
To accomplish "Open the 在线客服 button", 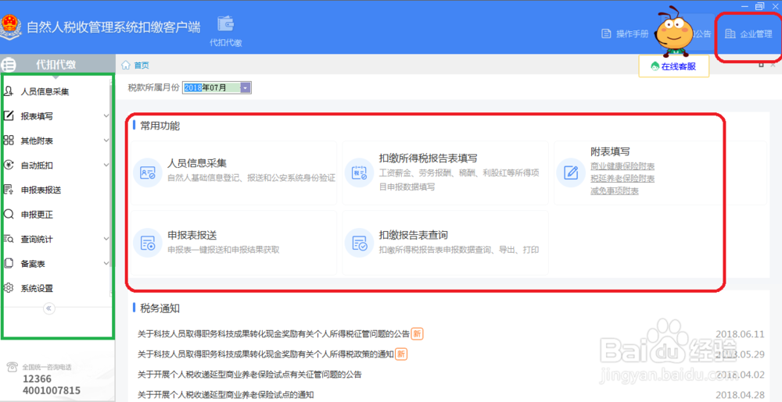I will point(674,66).
